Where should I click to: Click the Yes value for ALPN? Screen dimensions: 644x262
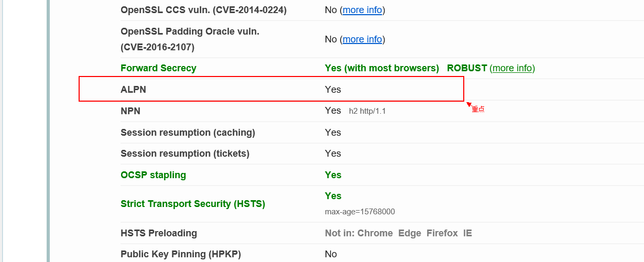[333, 90]
